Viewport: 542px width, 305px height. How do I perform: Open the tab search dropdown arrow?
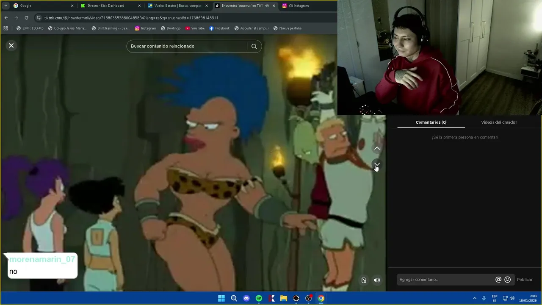(x=5, y=6)
